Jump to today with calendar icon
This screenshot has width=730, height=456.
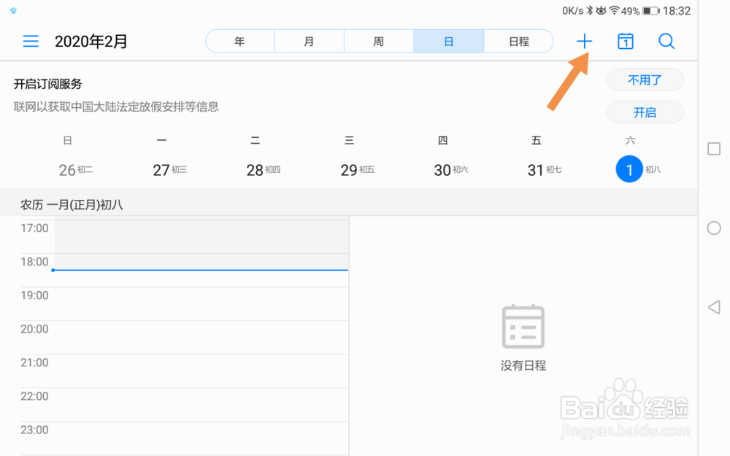(x=625, y=42)
